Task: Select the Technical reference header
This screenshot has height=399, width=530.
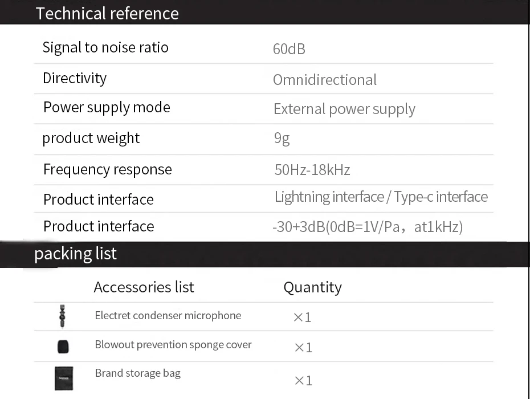Action: click(107, 13)
